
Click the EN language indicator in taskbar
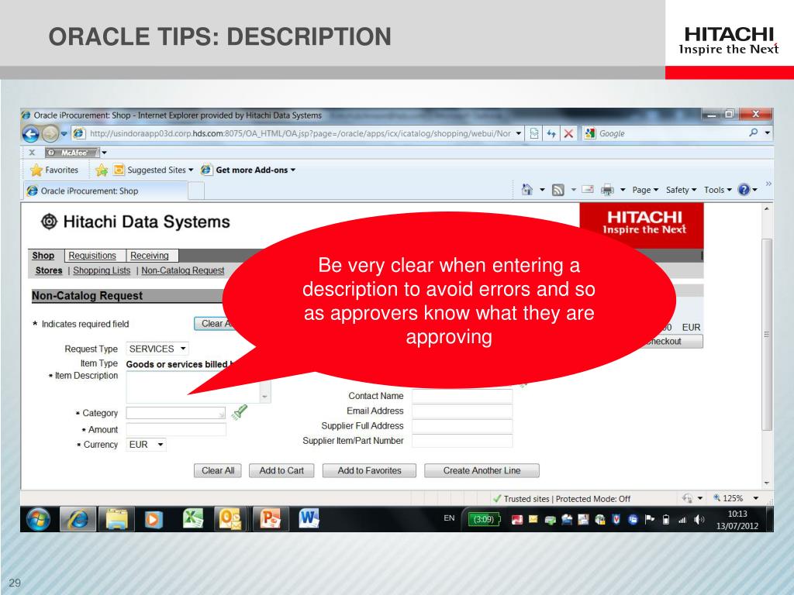[x=449, y=518]
